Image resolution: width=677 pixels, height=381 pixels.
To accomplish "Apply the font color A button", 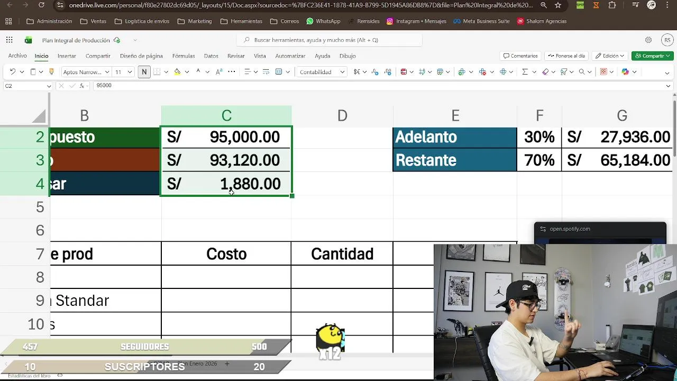I will (x=198, y=71).
